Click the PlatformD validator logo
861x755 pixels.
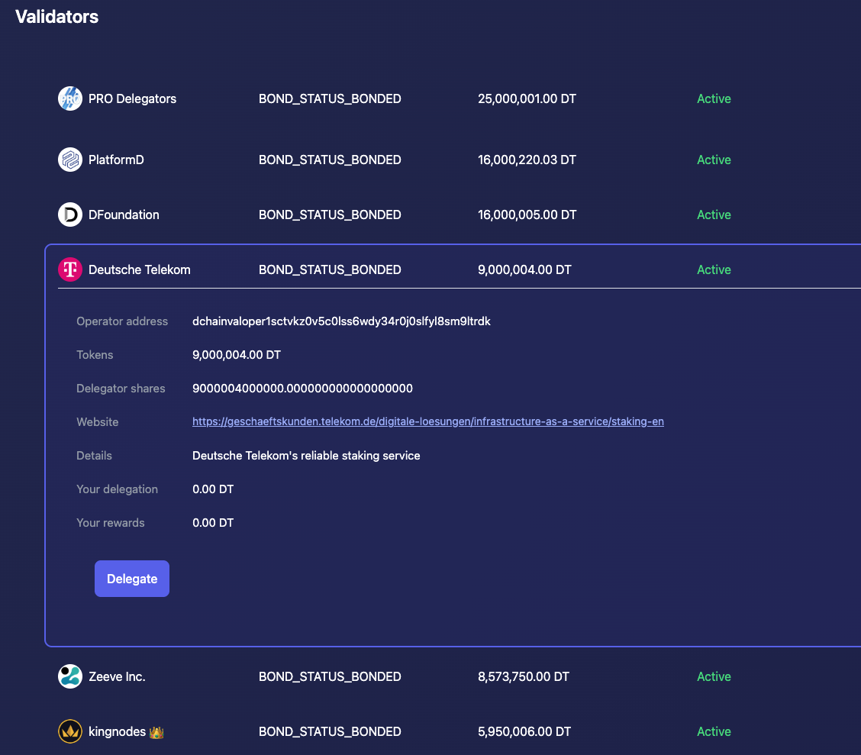click(69, 160)
